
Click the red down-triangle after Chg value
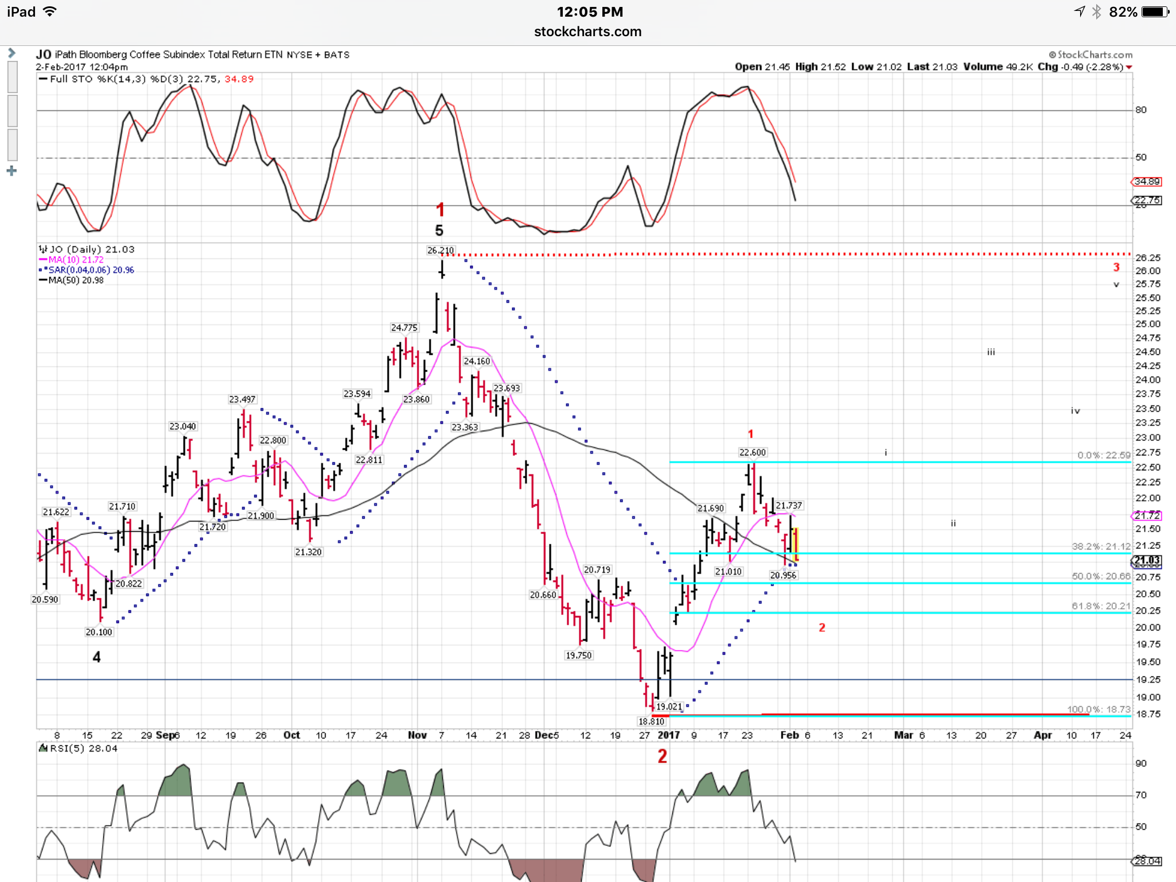(1129, 67)
